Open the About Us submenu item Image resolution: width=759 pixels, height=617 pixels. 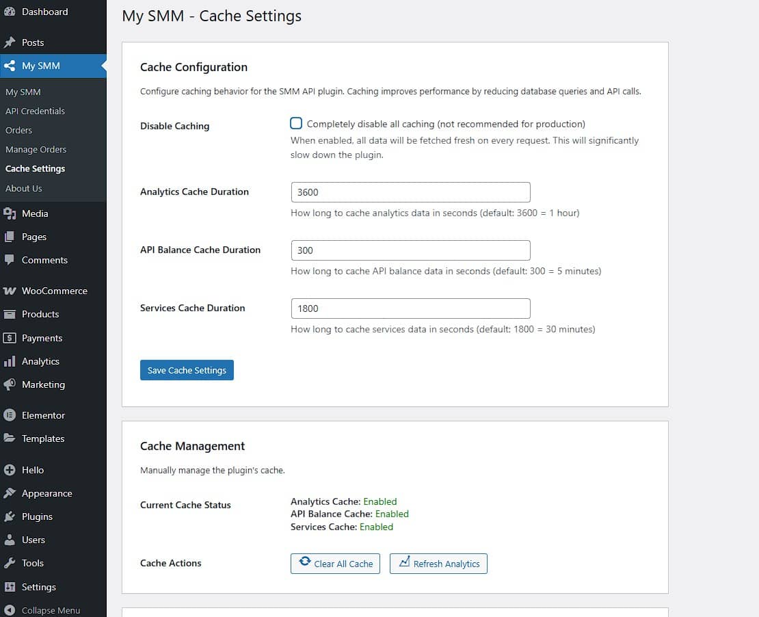coord(24,188)
